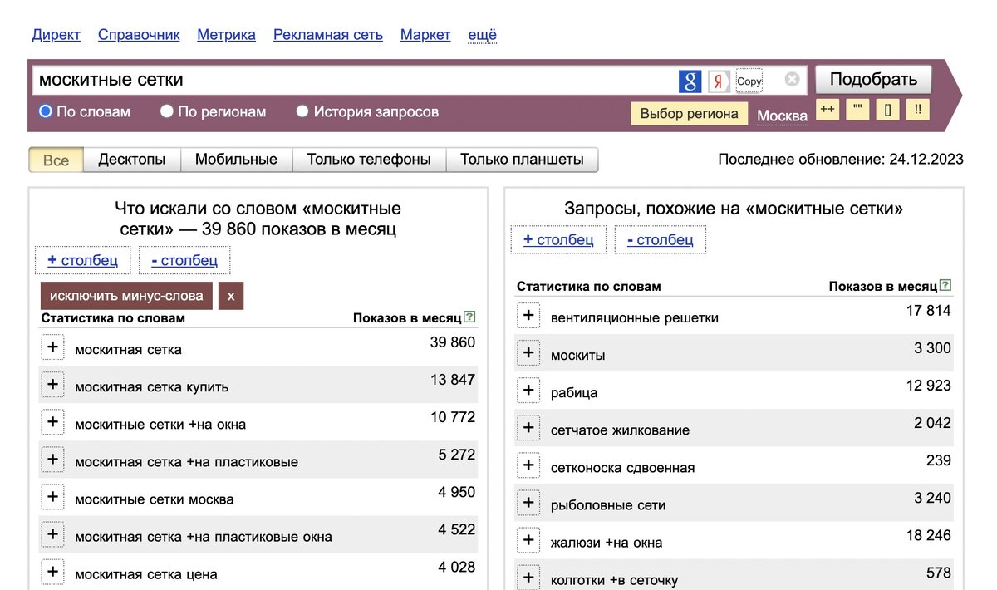Apply the ++ operator button

[x=828, y=110]
